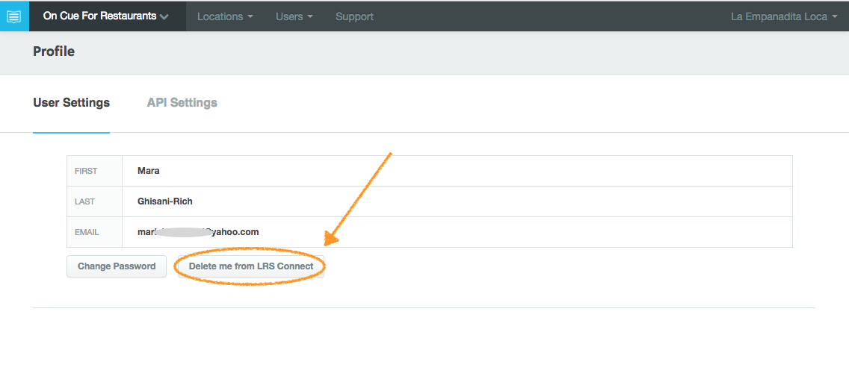Click the EMAIL row label
Screen dimensions: 849x388
pyautogui.click(x=87, y=232)
